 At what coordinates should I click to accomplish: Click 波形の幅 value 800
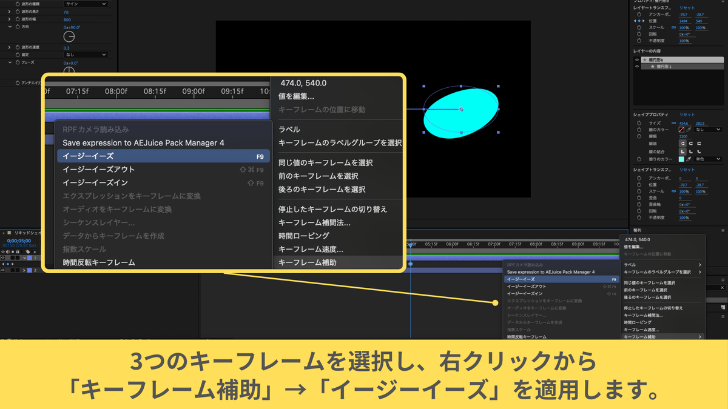(67, 20)
